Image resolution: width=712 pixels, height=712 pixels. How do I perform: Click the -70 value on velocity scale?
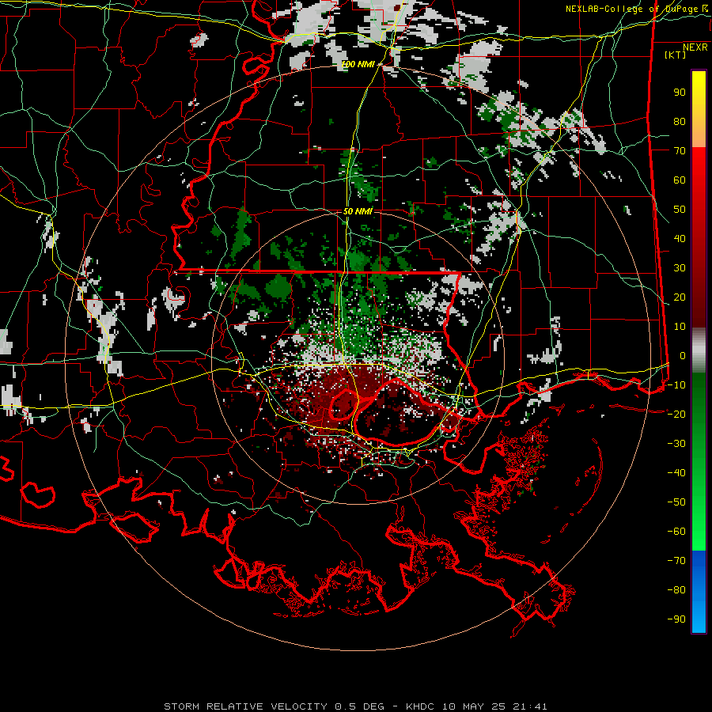tap(676, 561)
